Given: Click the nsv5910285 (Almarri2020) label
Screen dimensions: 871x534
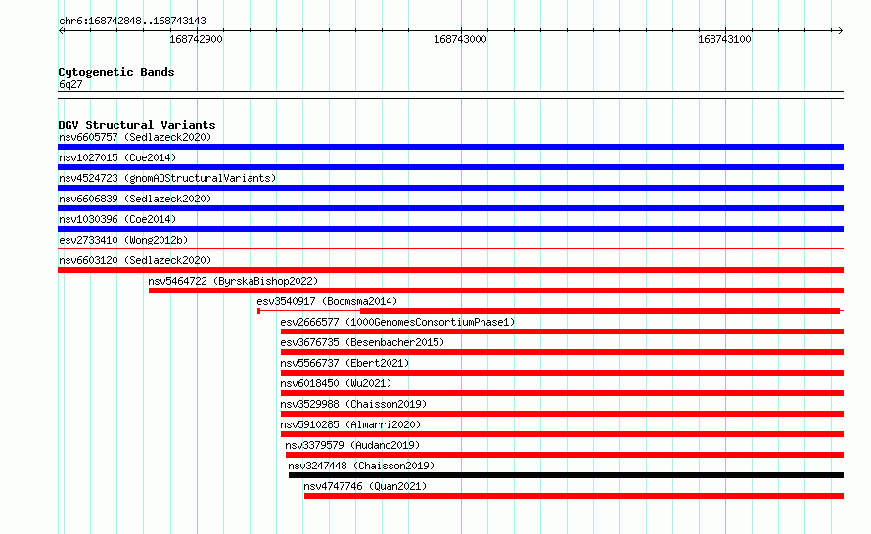Looking at the screenshot, I should pyautogui.click(x=350, y=424).
